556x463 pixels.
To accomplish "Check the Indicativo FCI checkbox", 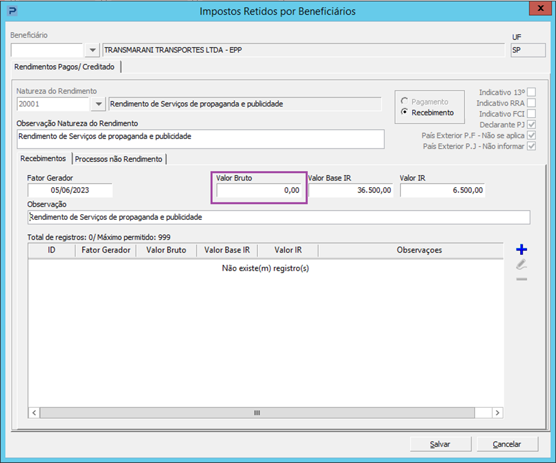I will [531, 113].
